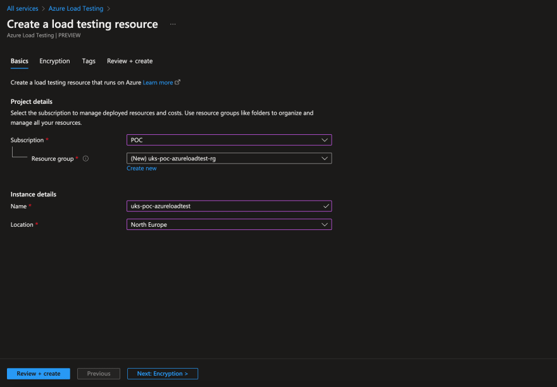The height and width of the screenshot is (387, 557).
Task: Switch to the Encryption tab
Action: pyautogui.click(x=54, y=61)
